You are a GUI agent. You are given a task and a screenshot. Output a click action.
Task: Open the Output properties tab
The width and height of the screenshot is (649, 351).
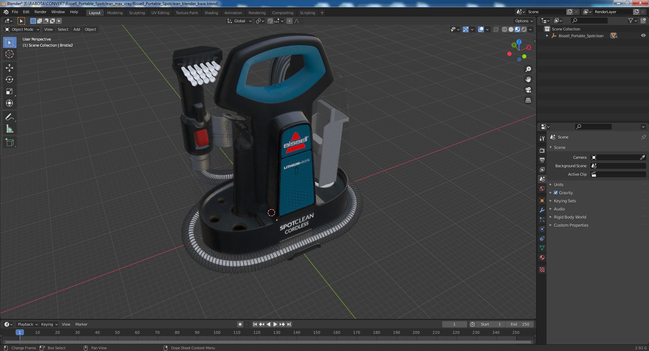pos(542,160)
